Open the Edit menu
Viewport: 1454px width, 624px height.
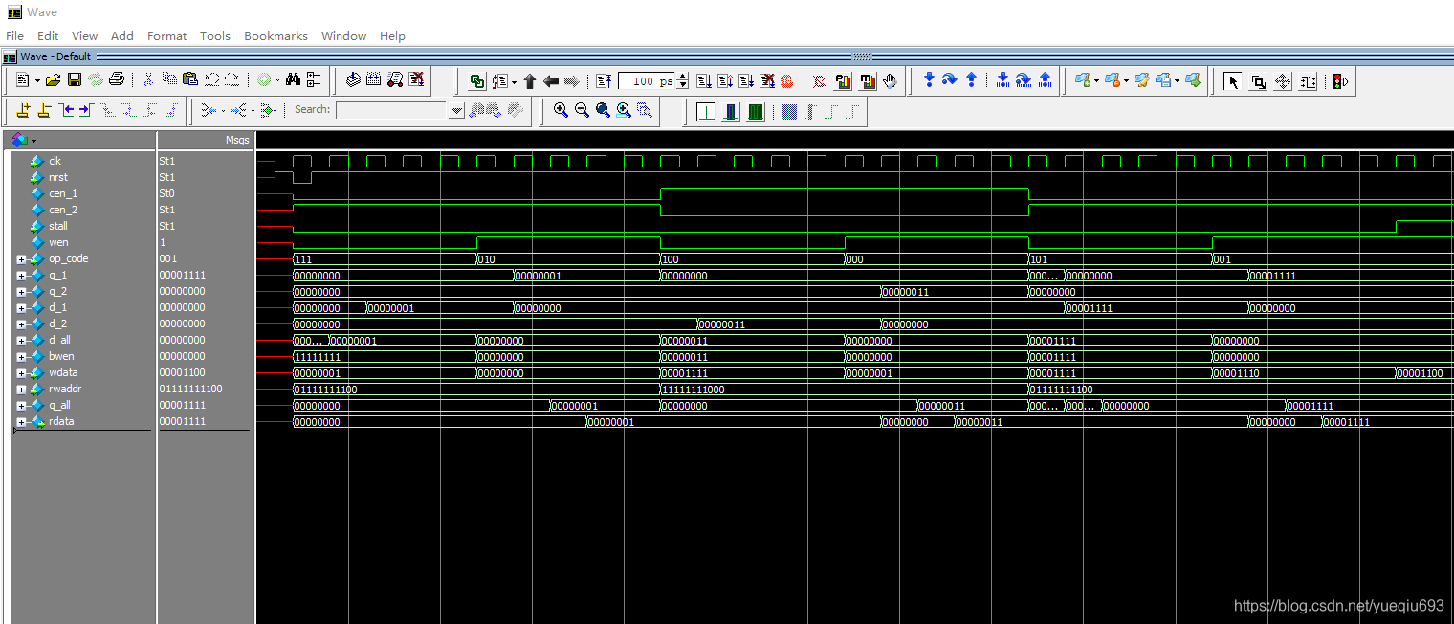pos(48,35)
